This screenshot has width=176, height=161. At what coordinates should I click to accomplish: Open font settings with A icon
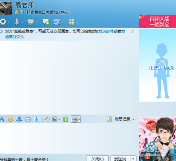tap(2, 119)
